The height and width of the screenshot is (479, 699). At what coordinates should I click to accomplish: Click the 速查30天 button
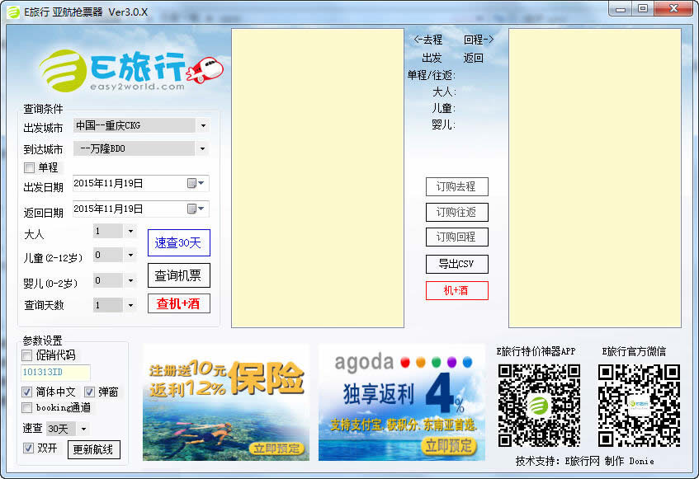[x=179, y=242]
